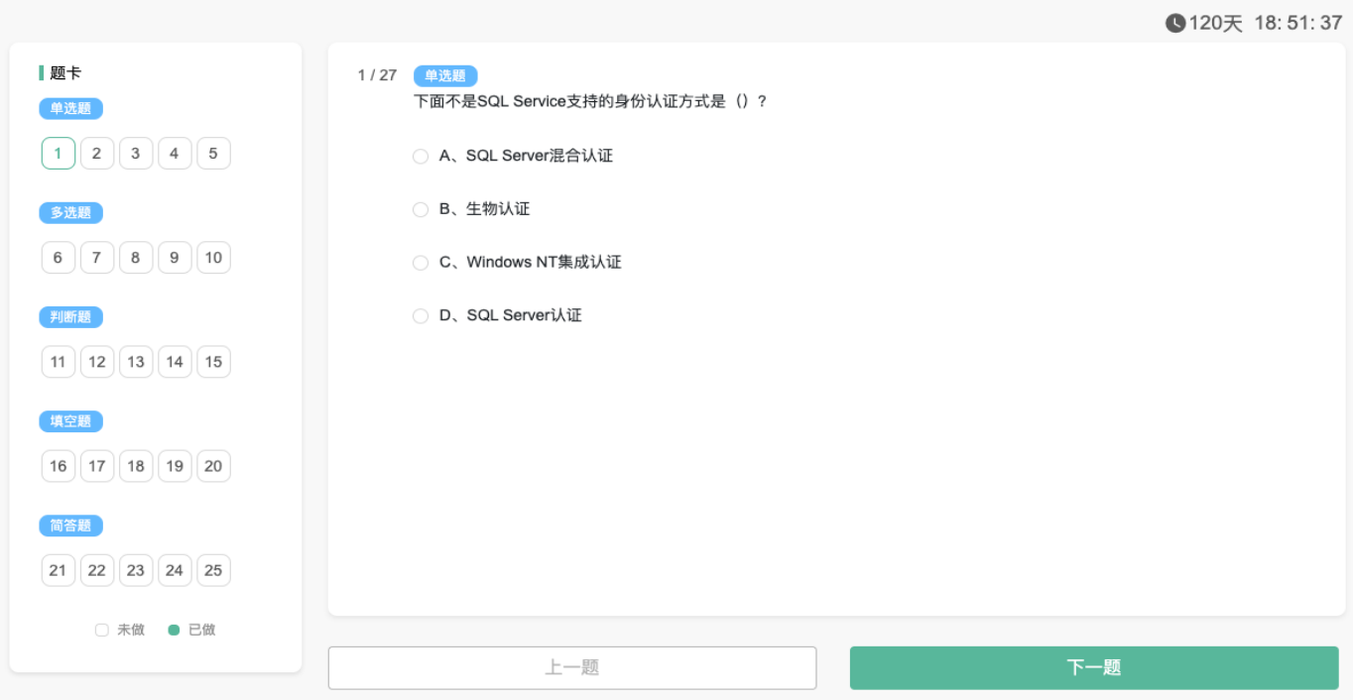The height and width of the screenshot is (700, 1353).
Task: Click the clock icon beside the countdown
Action: pyautogui.click(x=1175, y=23)
